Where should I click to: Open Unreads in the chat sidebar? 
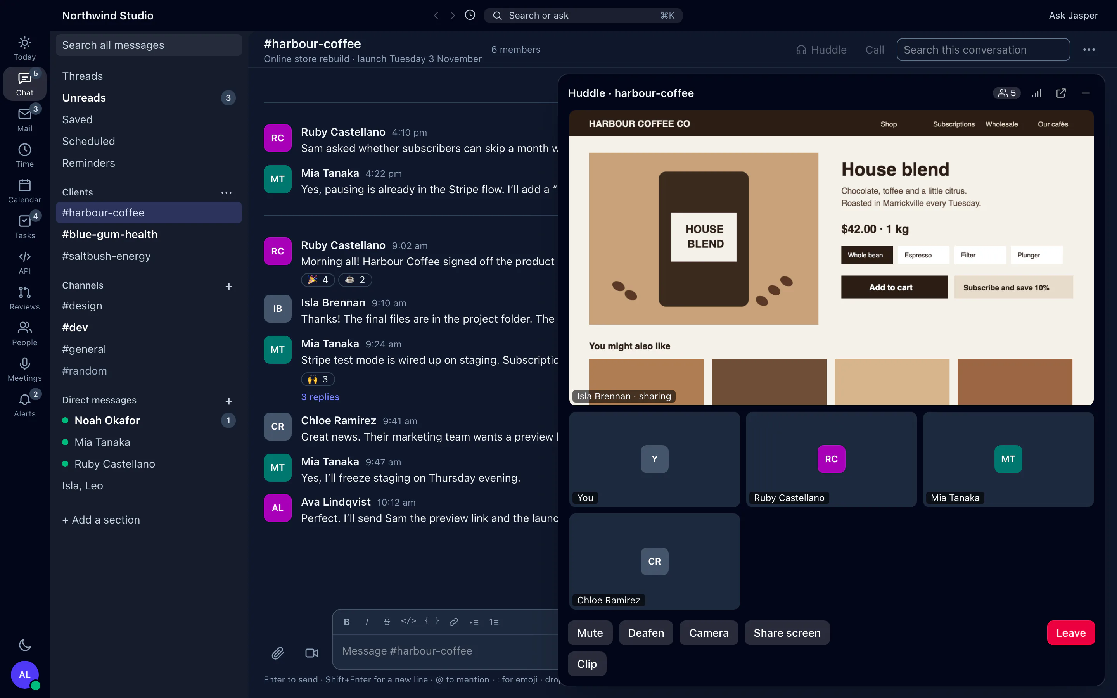(149, 98)
